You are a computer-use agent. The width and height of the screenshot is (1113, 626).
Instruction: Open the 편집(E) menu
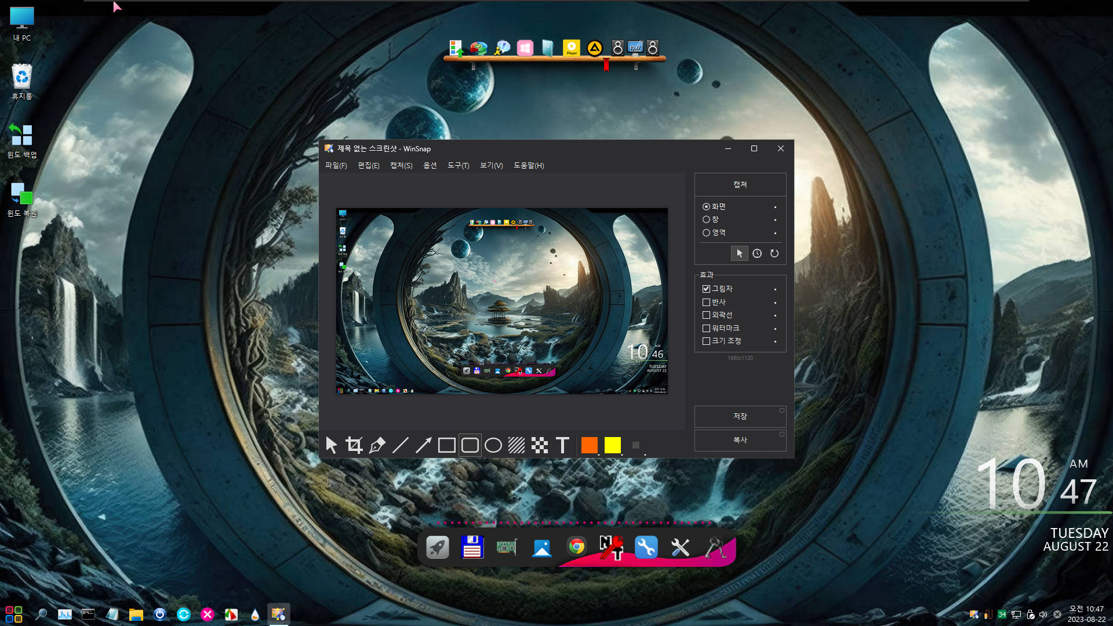369,166
